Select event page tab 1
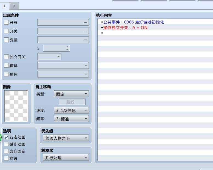This screenshot has height=170, width=213. (x=4, y=6)
